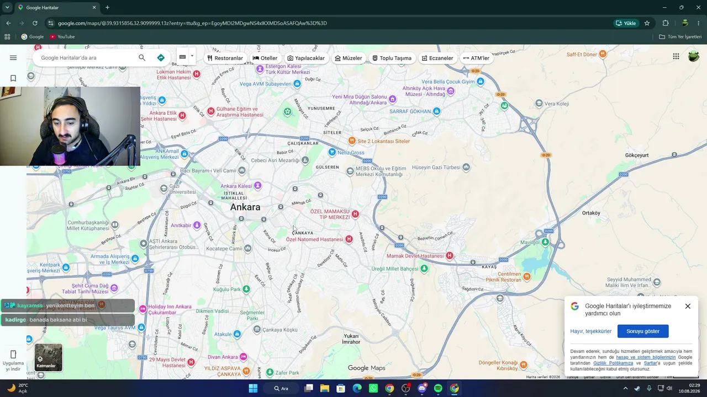Click the Soruyu göster button
This screenshot has height=397, width=707.
(x=643, y=331)
